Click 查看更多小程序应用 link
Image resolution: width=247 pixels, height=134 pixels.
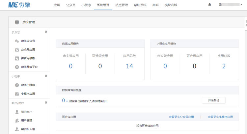point(220,117)
